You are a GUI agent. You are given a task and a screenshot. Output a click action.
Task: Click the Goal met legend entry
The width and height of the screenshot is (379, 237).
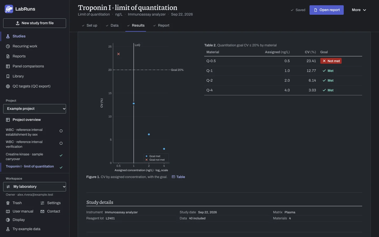pos(153,156)
